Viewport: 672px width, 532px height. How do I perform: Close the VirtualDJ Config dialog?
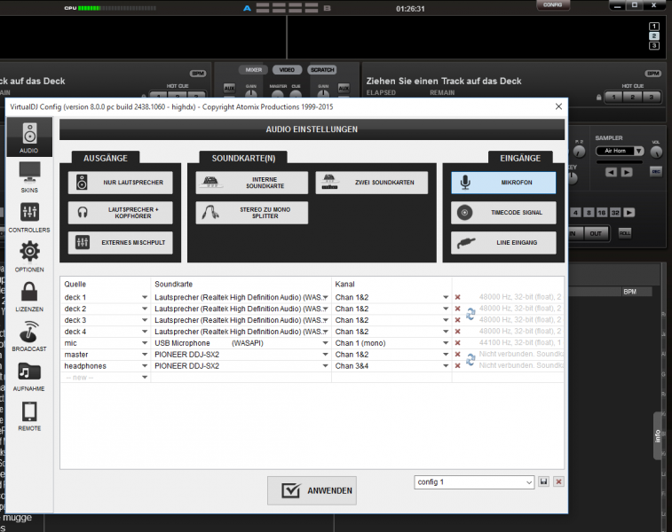pos(558,106)
